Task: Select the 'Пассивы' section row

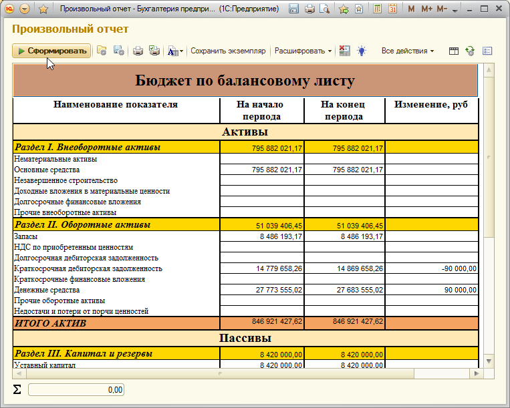Action: tap(245, 338)
